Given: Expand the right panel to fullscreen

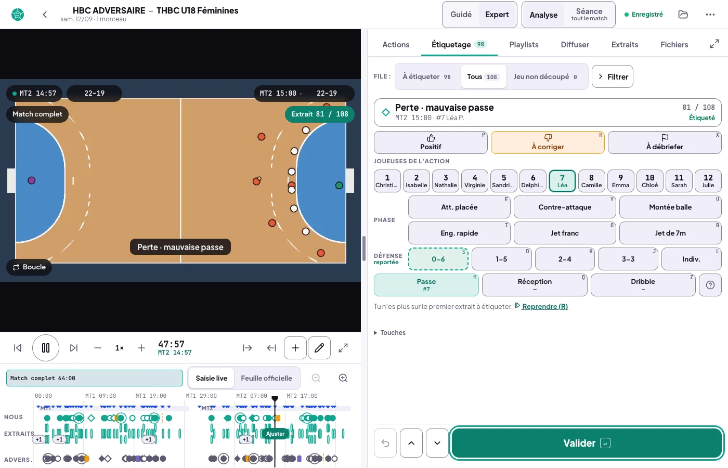Looking at the screenshot, I should [714, 44].
